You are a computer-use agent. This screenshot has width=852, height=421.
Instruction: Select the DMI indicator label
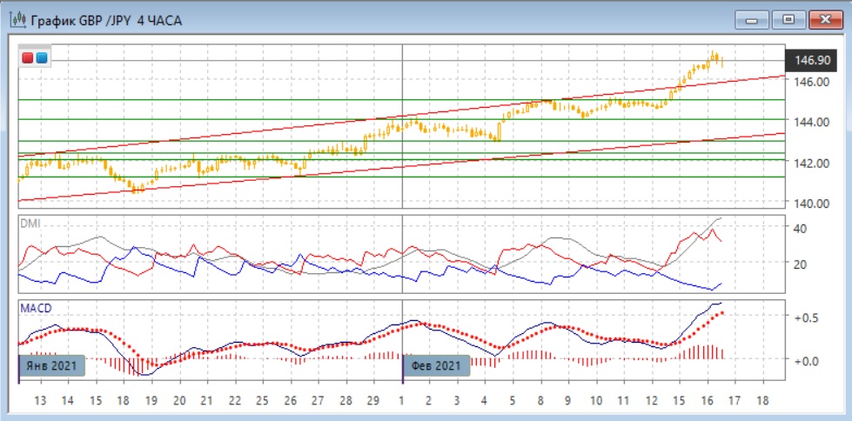30,224
